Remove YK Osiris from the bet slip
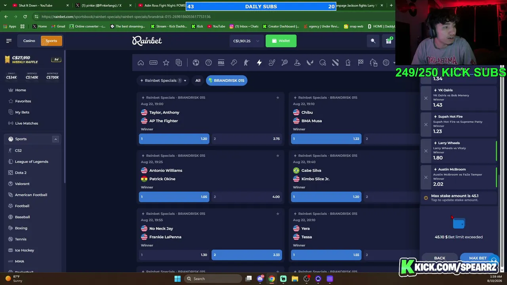The height and width of the screenshot is (285, 507). tap(426, 98)
